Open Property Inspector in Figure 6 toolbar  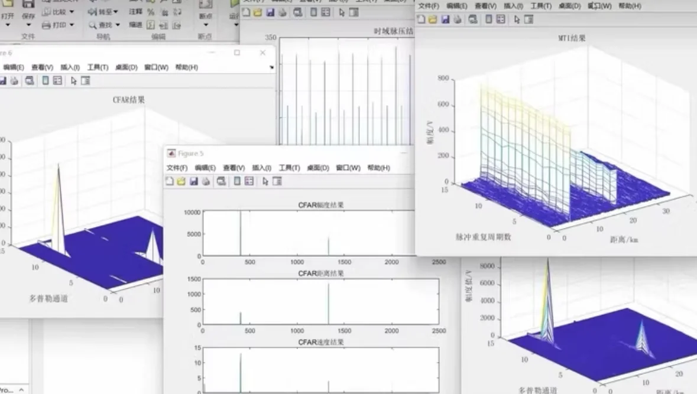coord(85,81)
